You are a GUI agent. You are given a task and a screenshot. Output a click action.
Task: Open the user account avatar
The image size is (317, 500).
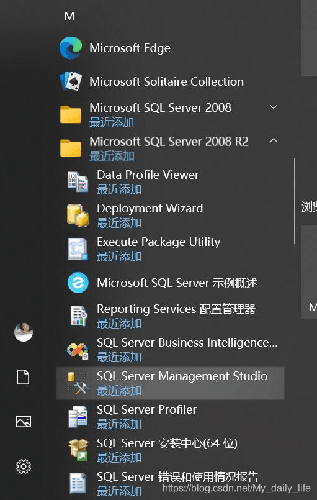(24, 332)
